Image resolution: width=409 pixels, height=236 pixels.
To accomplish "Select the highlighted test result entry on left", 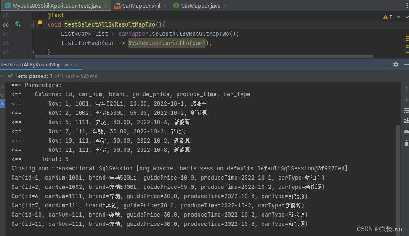I will coord(3,103).
